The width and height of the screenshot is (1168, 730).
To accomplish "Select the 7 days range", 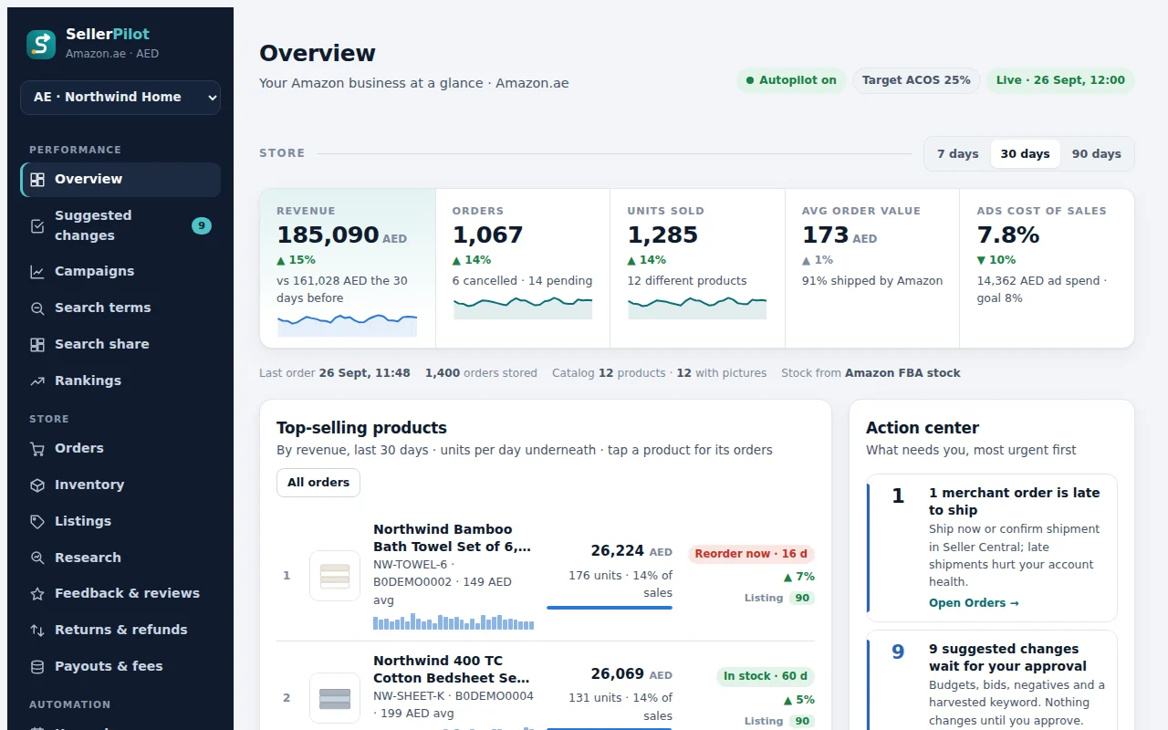I will point(957,154).
